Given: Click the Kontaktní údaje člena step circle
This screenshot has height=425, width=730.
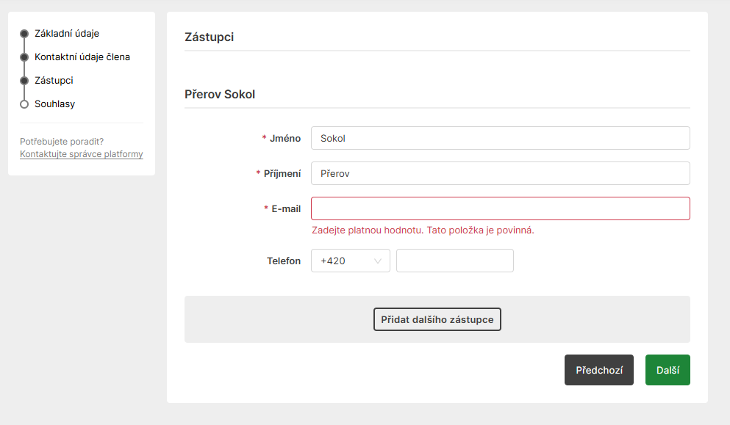Looking at the screenshot, I should [24, 57].
